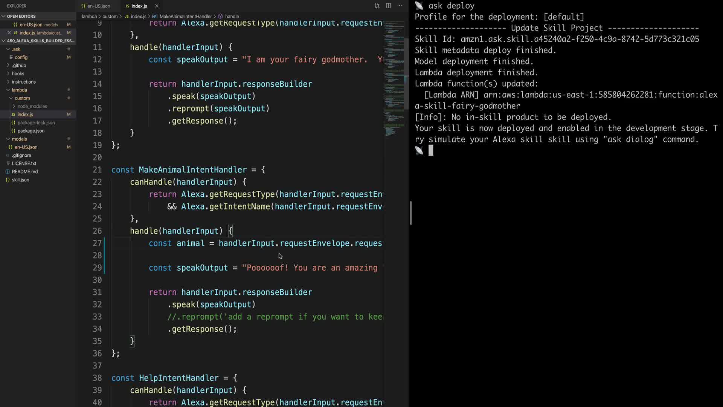The image size is (723, 407).
Task: Click the handle method breadcrumb icon
Action: (221, 17)
